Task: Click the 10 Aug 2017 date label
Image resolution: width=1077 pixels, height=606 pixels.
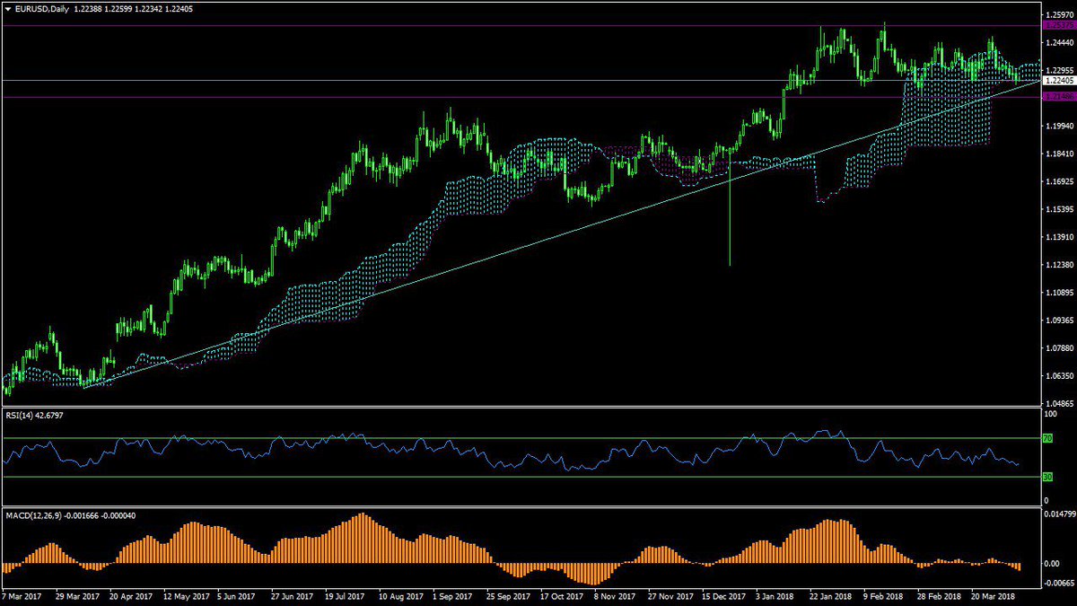Action: 400,595
